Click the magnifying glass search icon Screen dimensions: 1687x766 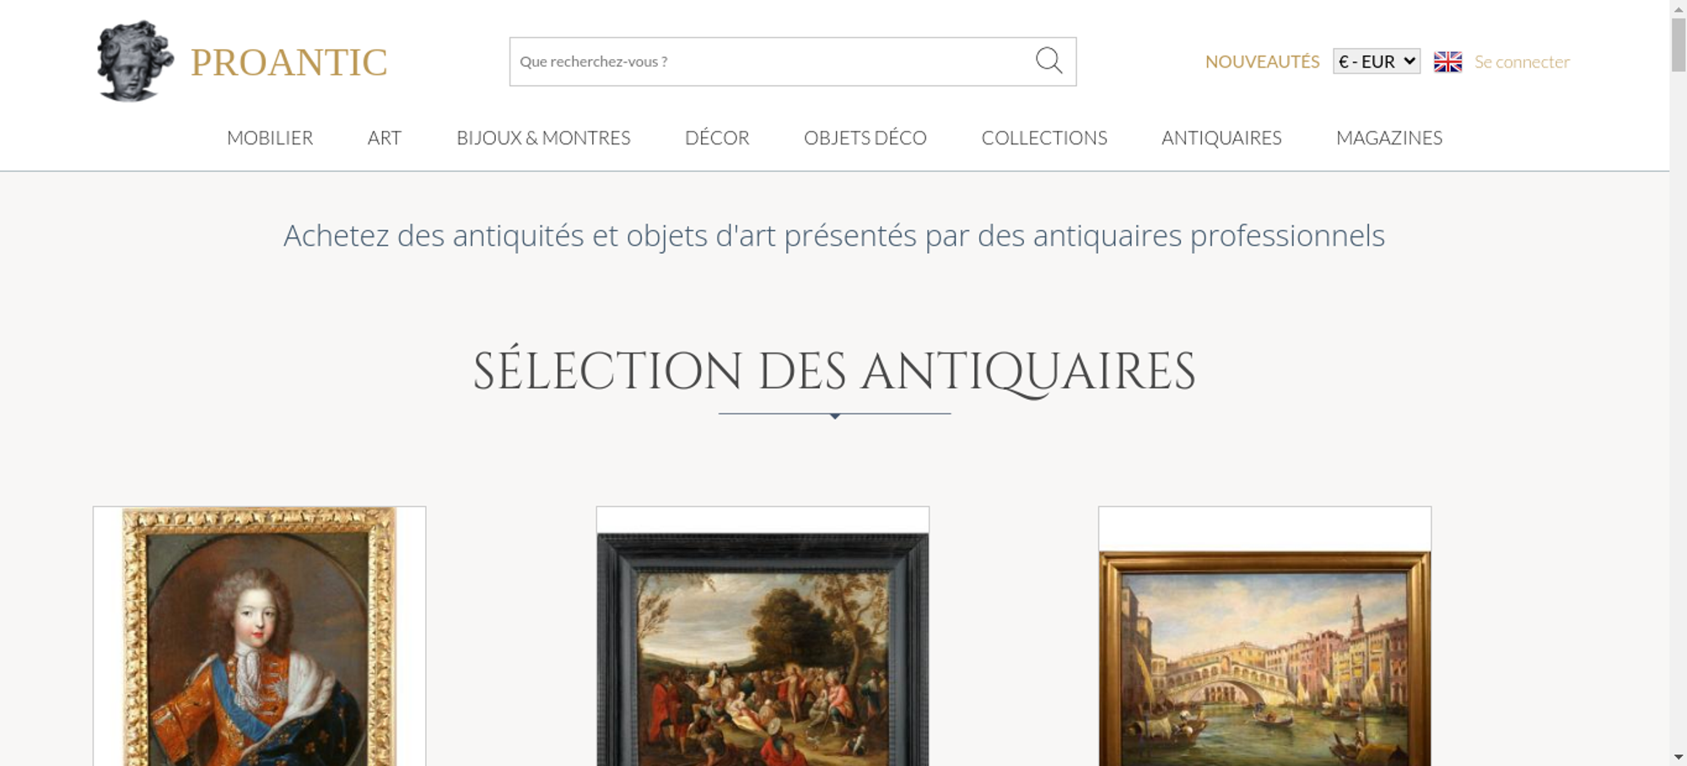1048,61
